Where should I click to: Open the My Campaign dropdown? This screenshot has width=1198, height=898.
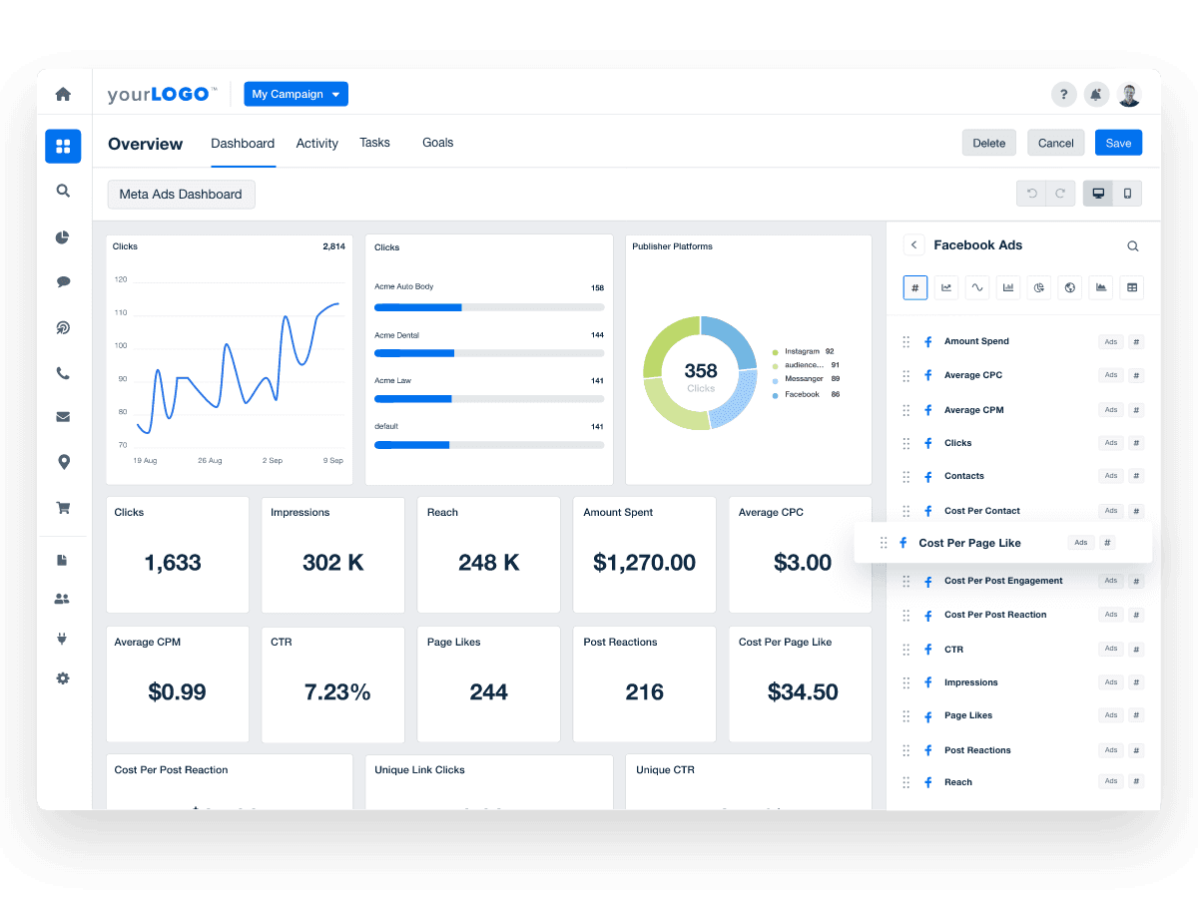coord(296,94)
